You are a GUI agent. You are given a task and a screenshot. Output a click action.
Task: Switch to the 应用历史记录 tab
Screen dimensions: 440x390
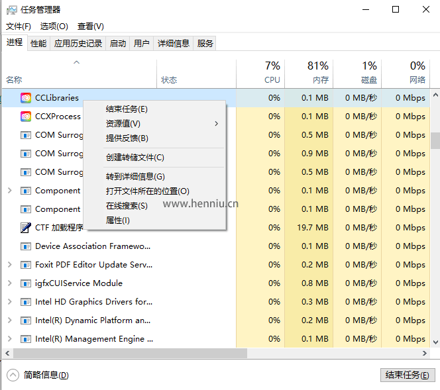78,44
